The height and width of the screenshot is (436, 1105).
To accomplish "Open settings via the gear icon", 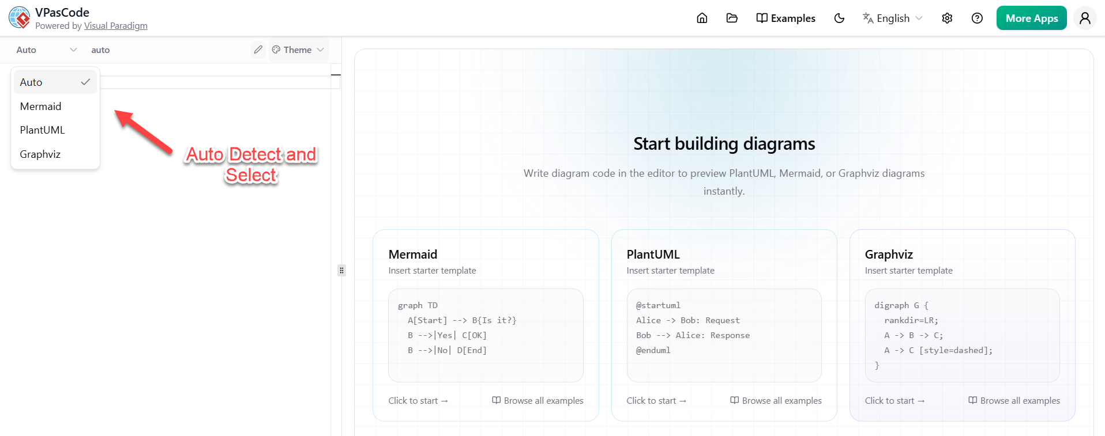I will [x=947, y=18].
